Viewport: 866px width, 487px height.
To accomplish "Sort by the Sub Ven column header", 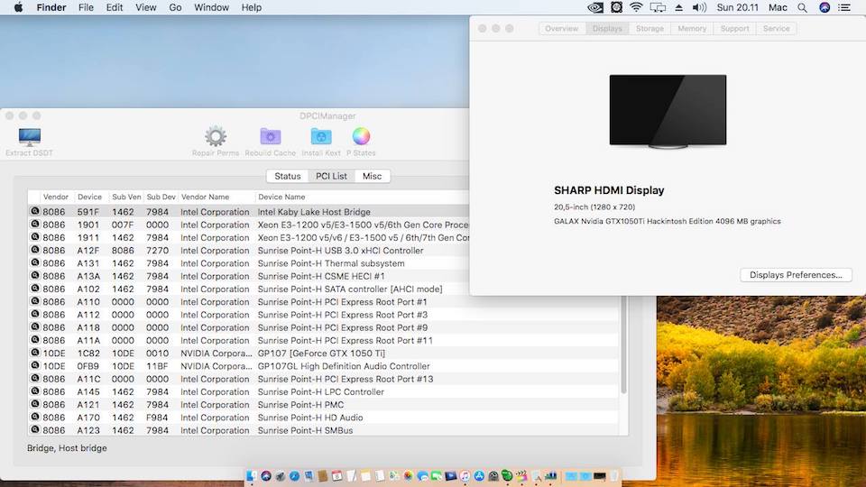I will (x=126, y=197).
